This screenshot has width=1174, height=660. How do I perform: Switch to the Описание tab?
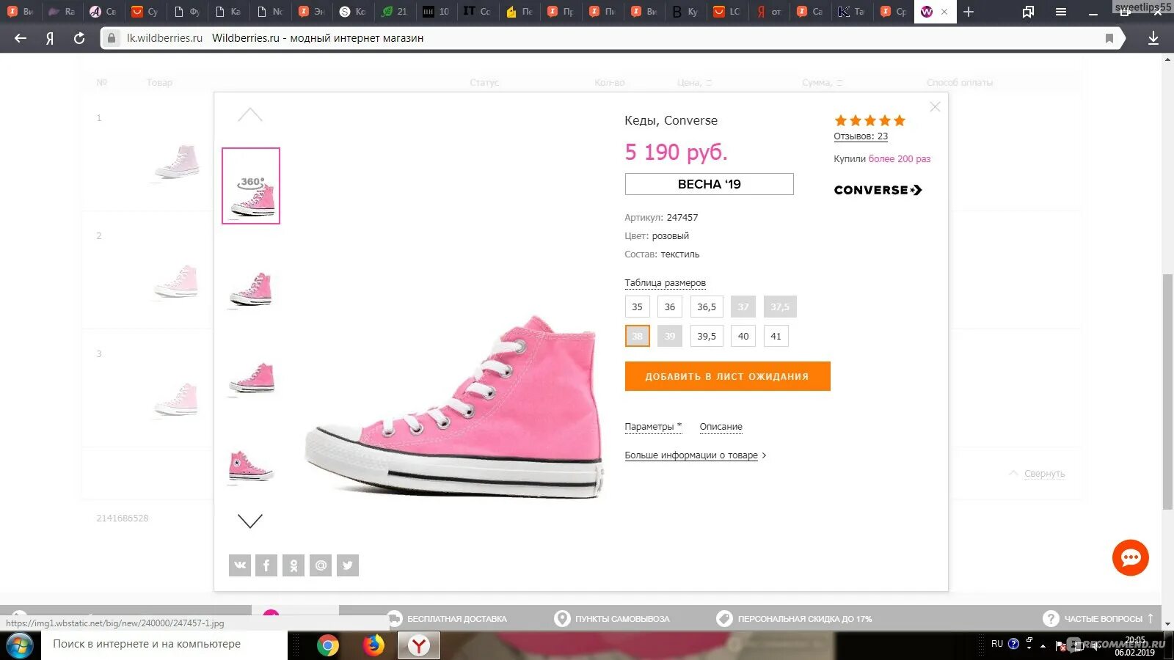pos(721,427)
